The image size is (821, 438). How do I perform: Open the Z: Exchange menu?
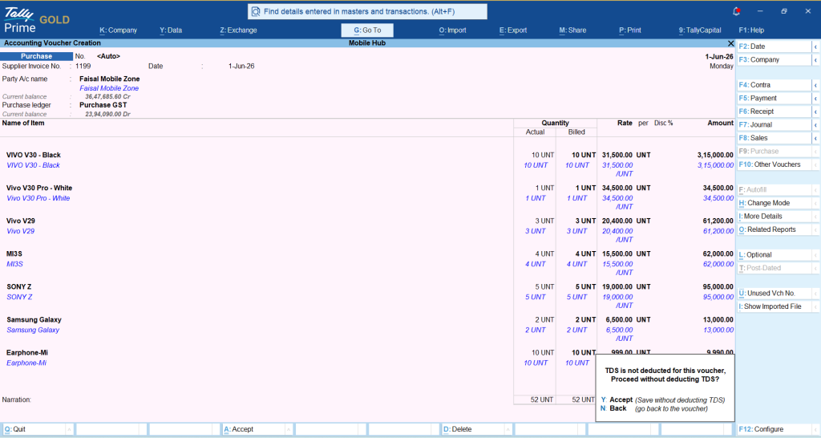coord(238,30)
